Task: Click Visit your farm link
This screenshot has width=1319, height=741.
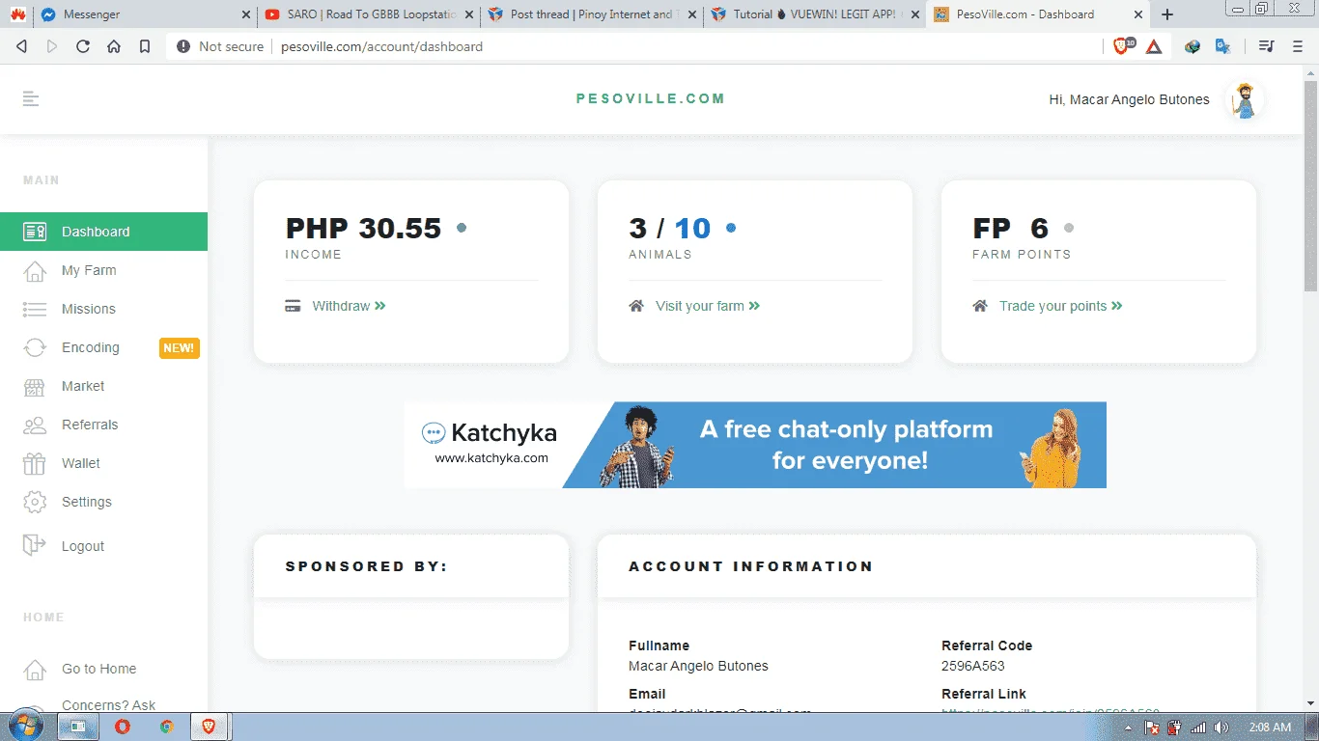Action: click(x=708, y=306)
